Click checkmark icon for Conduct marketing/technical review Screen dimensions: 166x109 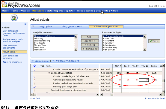35,76
